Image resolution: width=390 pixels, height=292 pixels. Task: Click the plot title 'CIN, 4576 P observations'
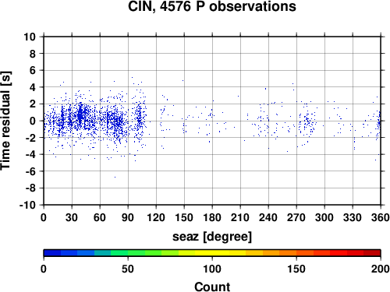212,6
